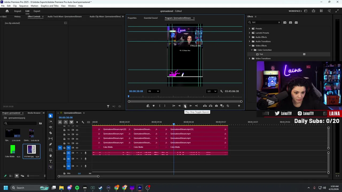Switch to the History tab

[17, 17]
